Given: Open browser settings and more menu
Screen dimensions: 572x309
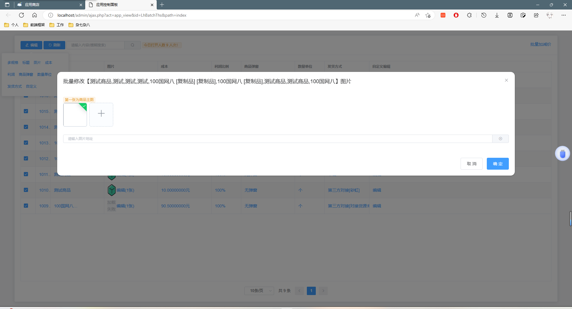Looking at the screenshot, I should (x=564, y=15).
